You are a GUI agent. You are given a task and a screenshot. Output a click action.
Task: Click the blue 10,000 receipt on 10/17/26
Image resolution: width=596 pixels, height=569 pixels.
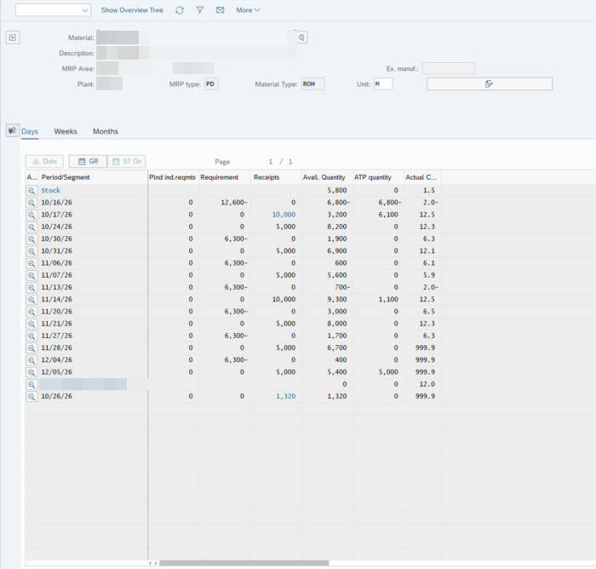pyautogui.click(x=284, y=215)
